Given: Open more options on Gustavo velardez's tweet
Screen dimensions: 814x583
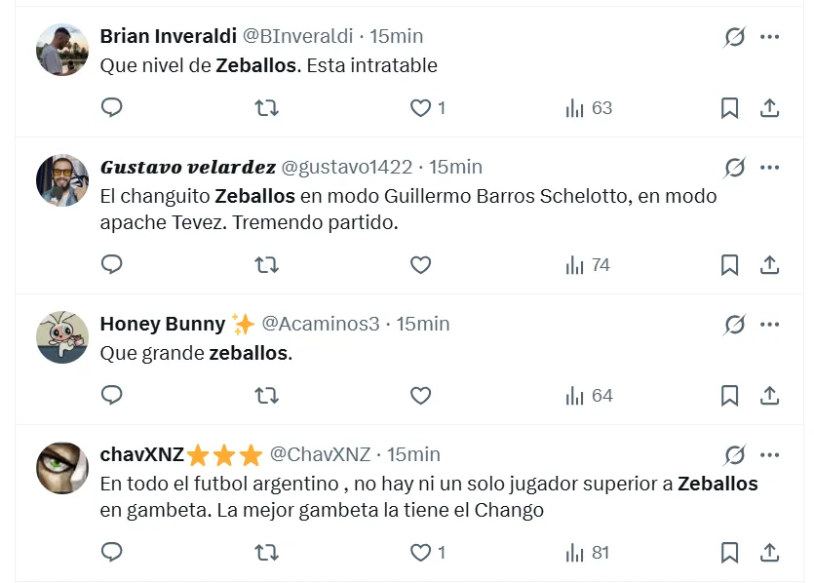Looking at the screenshot, I should [x=769, y=168].
